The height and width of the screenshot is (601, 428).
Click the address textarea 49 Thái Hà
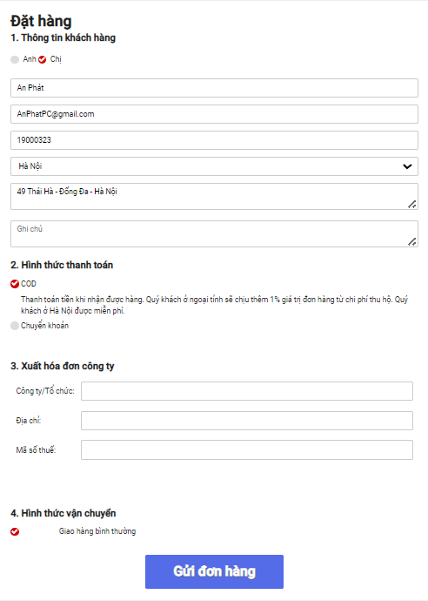[214, 196]
